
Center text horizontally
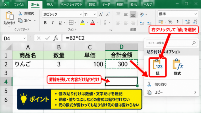coord(126,23)
